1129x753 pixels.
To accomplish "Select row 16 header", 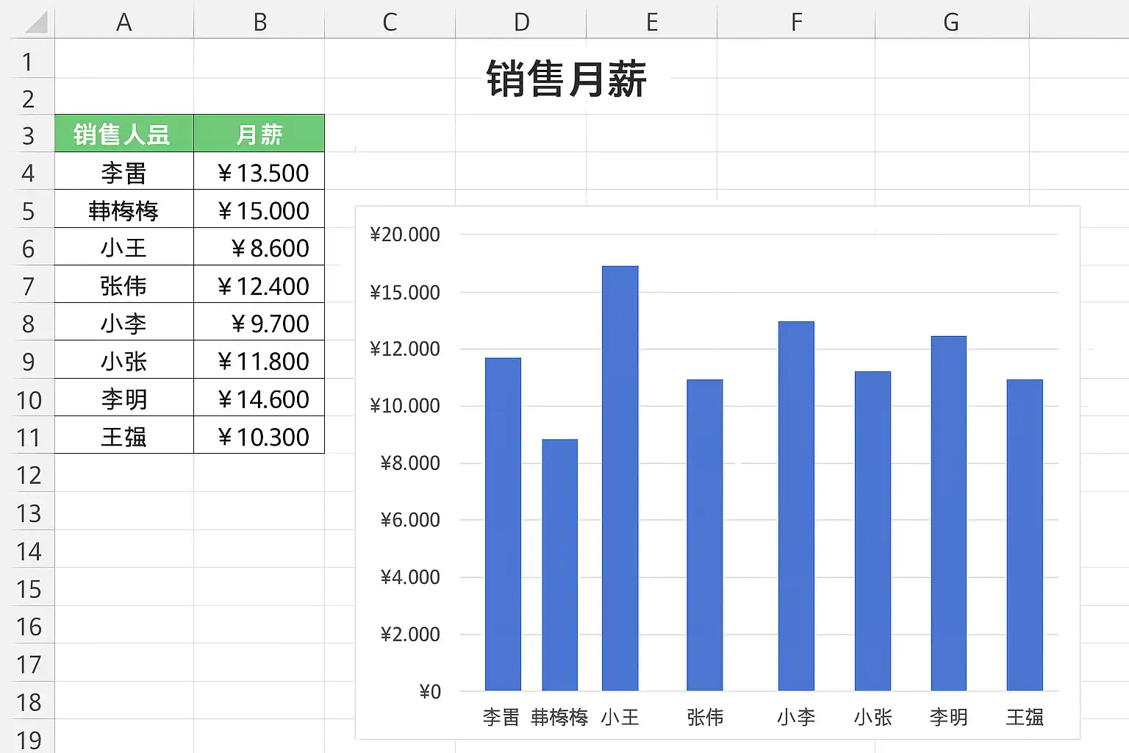I will 28,627.
